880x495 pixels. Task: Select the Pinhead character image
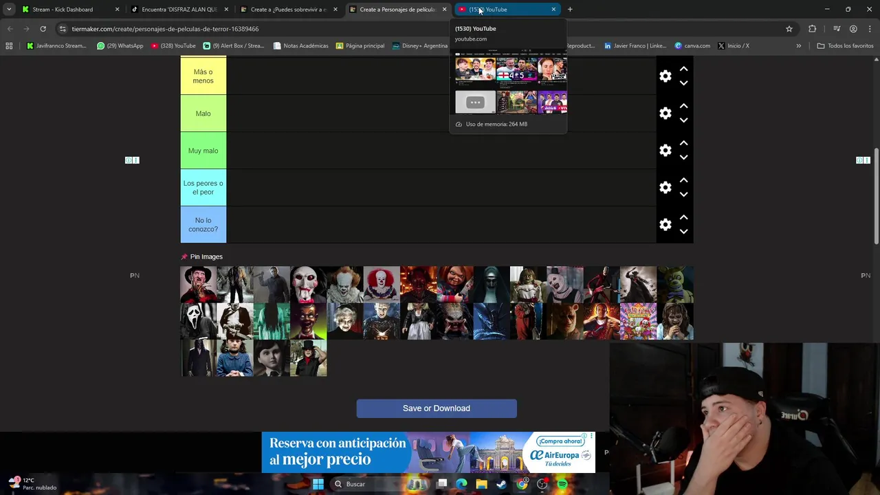pyautogui.click(x=382, y=321)
